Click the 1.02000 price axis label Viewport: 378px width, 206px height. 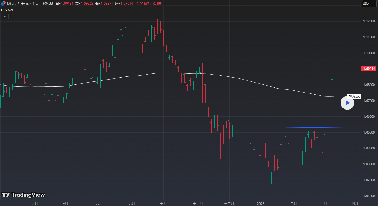(x=369, y=180)
